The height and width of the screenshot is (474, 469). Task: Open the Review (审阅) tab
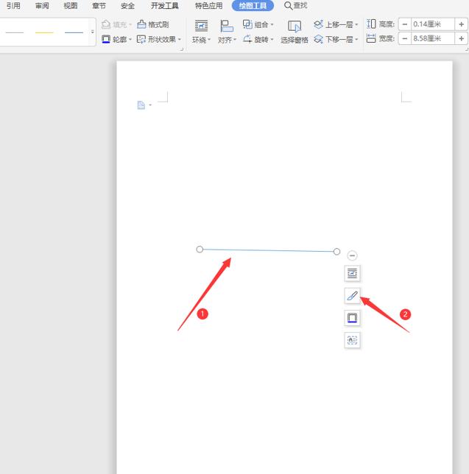(x=42, y=6)
